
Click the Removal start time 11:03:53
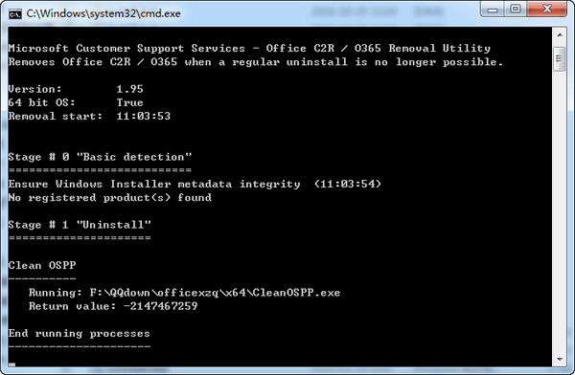(144, 116)
